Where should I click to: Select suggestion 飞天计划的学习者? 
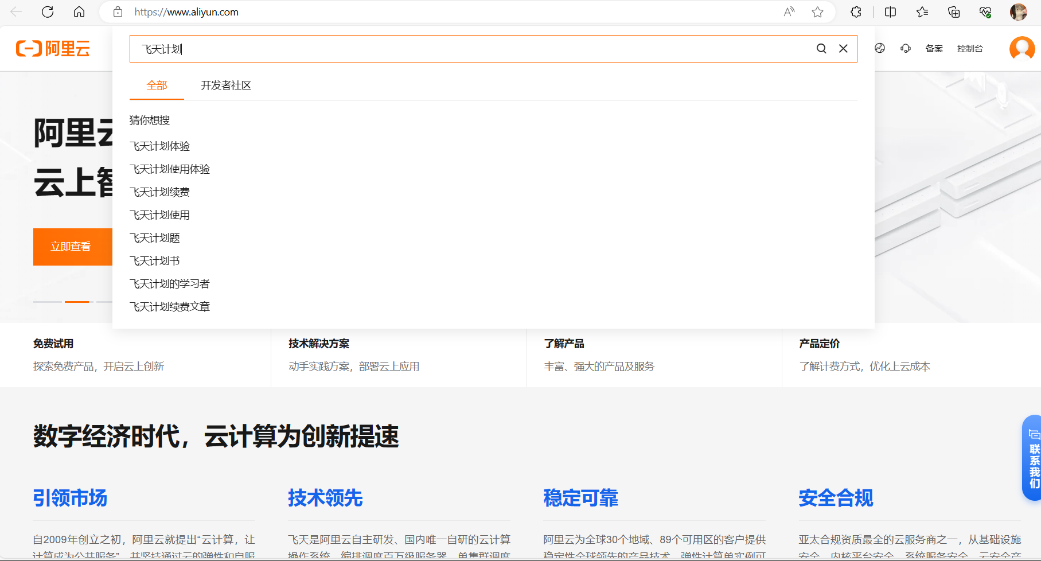click(x=170, y=284)
